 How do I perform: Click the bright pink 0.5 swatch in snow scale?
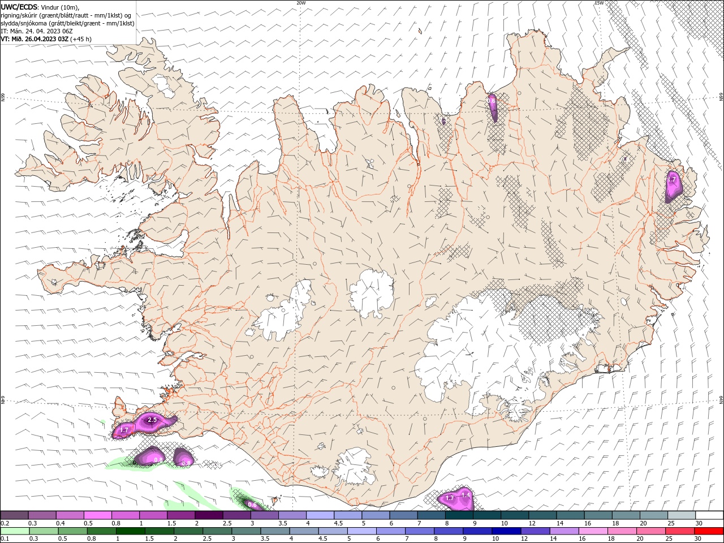(97, 515)
